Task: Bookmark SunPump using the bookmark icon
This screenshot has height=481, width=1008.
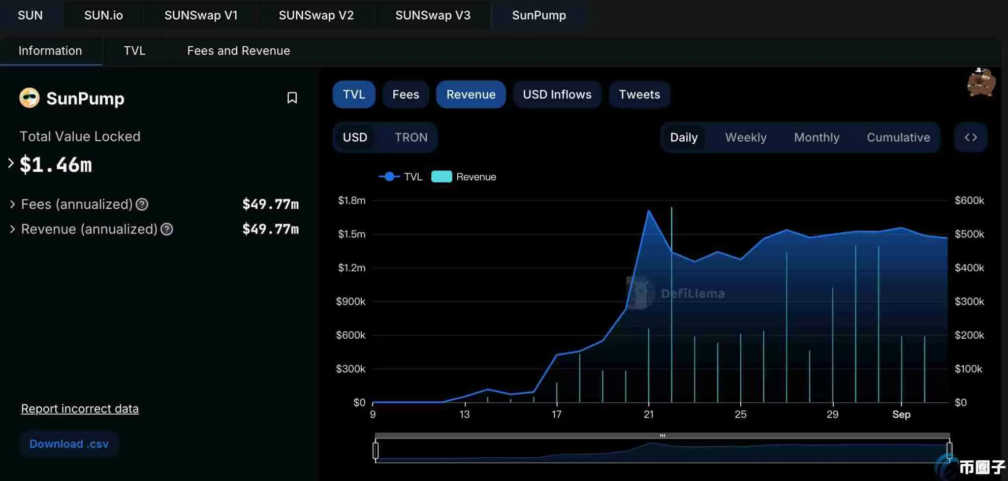Action: click(292, 98)
